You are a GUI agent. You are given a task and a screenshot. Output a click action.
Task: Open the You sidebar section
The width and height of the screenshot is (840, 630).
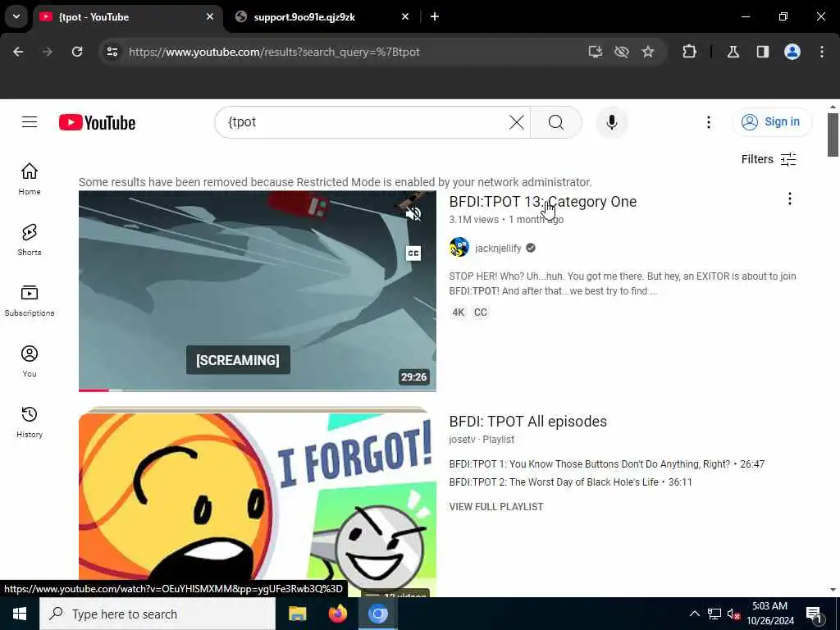30,361
